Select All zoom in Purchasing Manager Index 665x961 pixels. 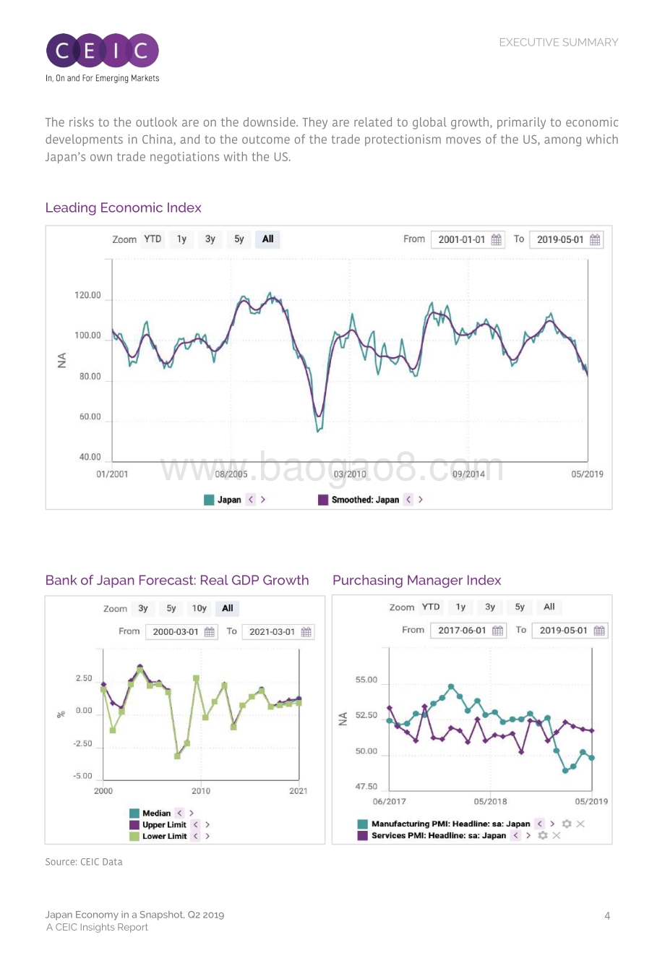[x=549, y=607]
